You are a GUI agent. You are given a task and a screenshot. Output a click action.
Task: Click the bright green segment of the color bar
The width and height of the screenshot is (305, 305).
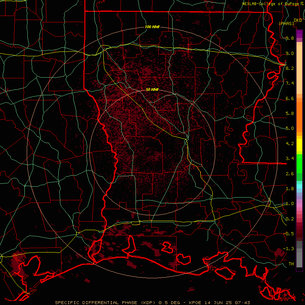click(299, 163)
